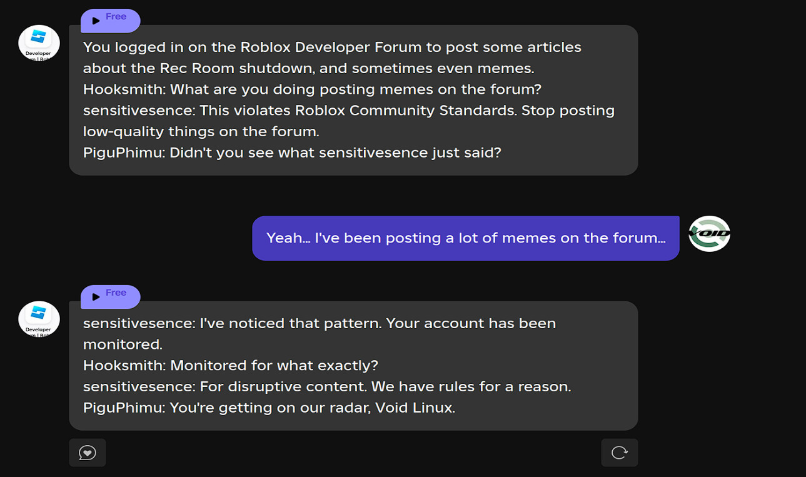Image resolution: width=806 pixels, height=477 pixels.
Task: Click the heart reaction icon below the reply
Action: tap(88, 453)
